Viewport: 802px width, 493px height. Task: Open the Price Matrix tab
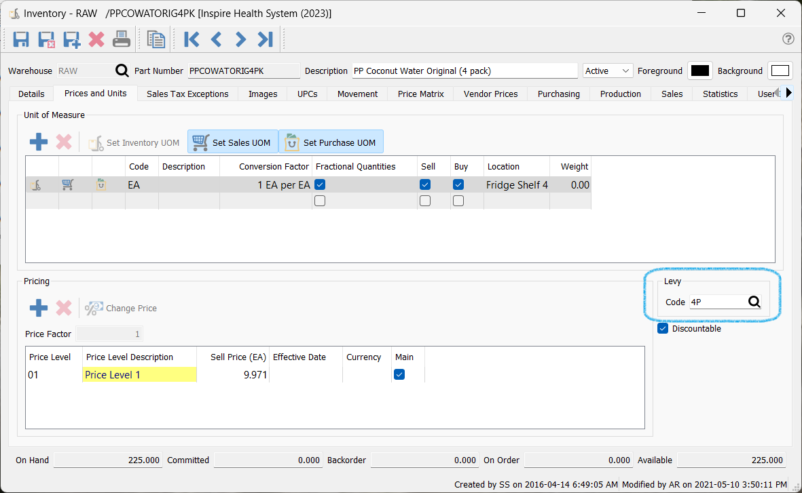(x=420, y=94)
